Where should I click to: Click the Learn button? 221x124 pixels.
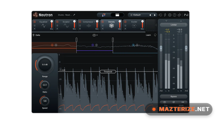(148, 35)
